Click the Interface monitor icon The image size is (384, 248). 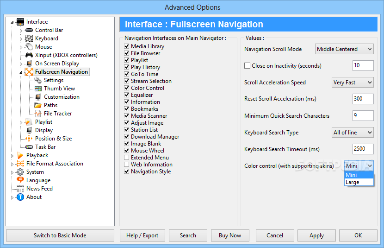(20, 22)
